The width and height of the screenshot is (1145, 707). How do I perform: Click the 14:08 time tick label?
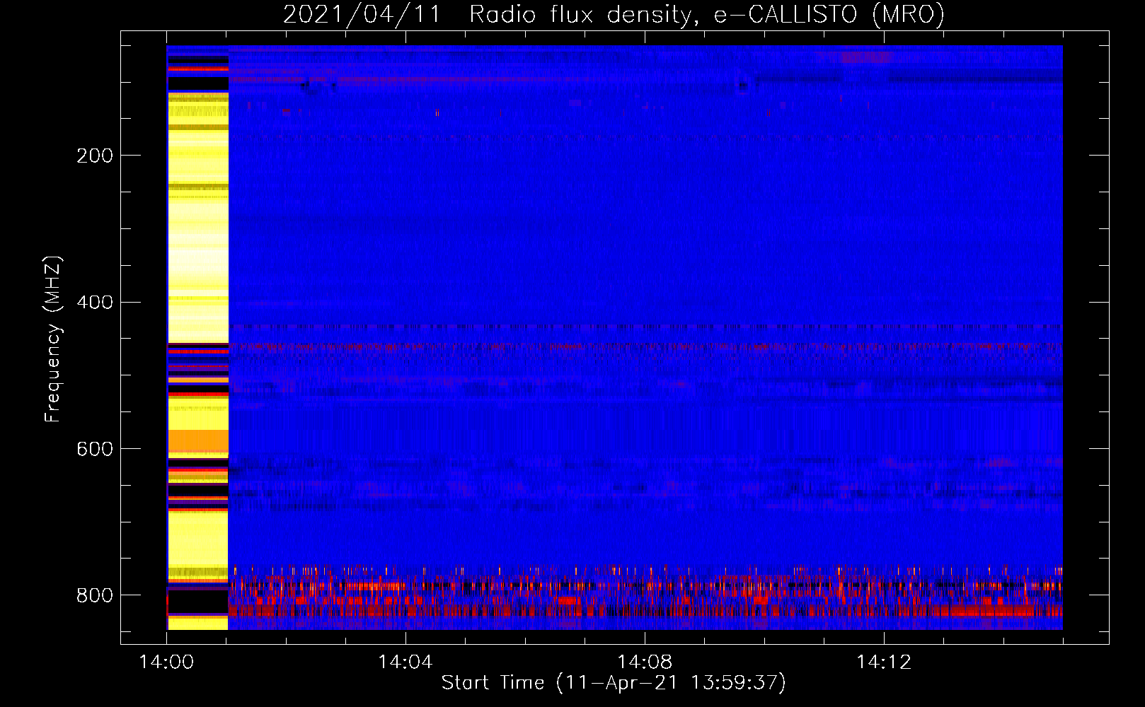pyautogui.click(x=645, y=662)
